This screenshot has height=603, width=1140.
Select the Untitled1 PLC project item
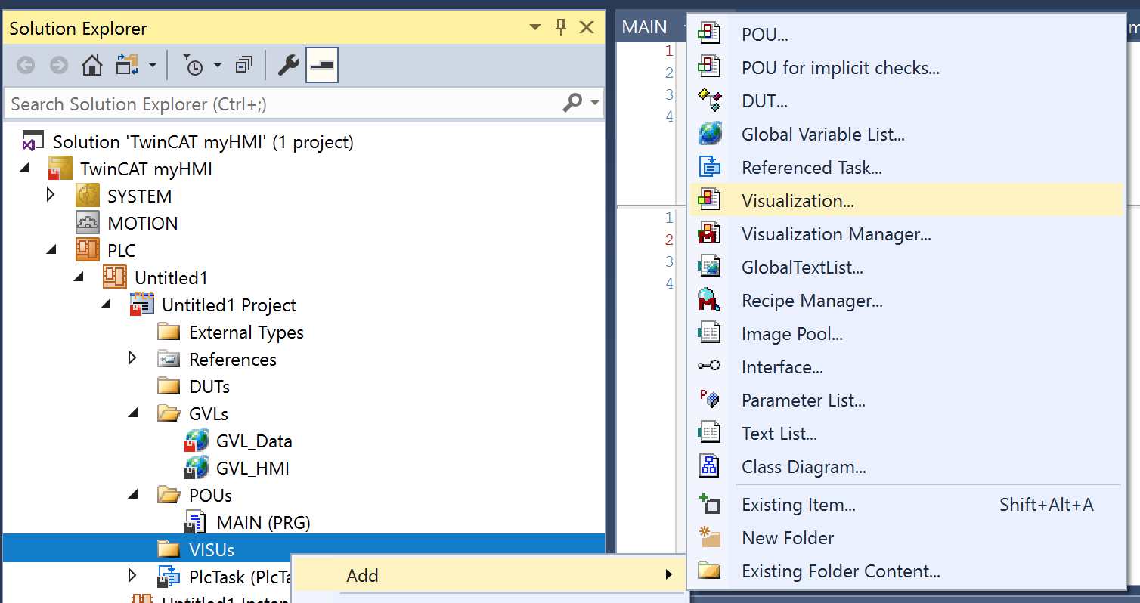[171, 278]
